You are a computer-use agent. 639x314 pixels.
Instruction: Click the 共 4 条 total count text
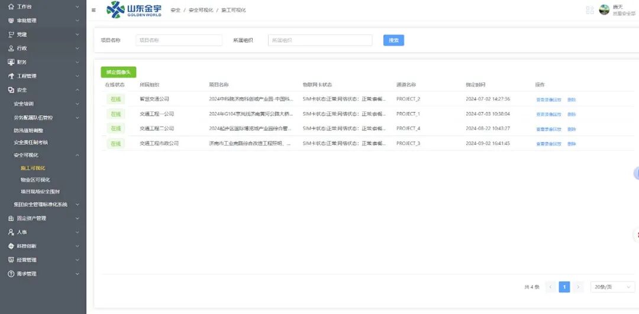[532, 287]
